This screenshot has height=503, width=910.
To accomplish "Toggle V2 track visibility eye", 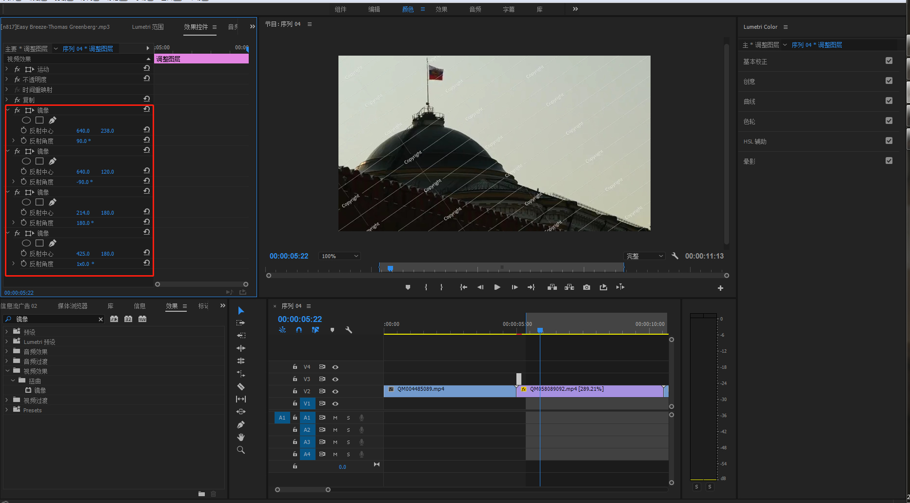I will pyautogui.click(x=335, y=391).
